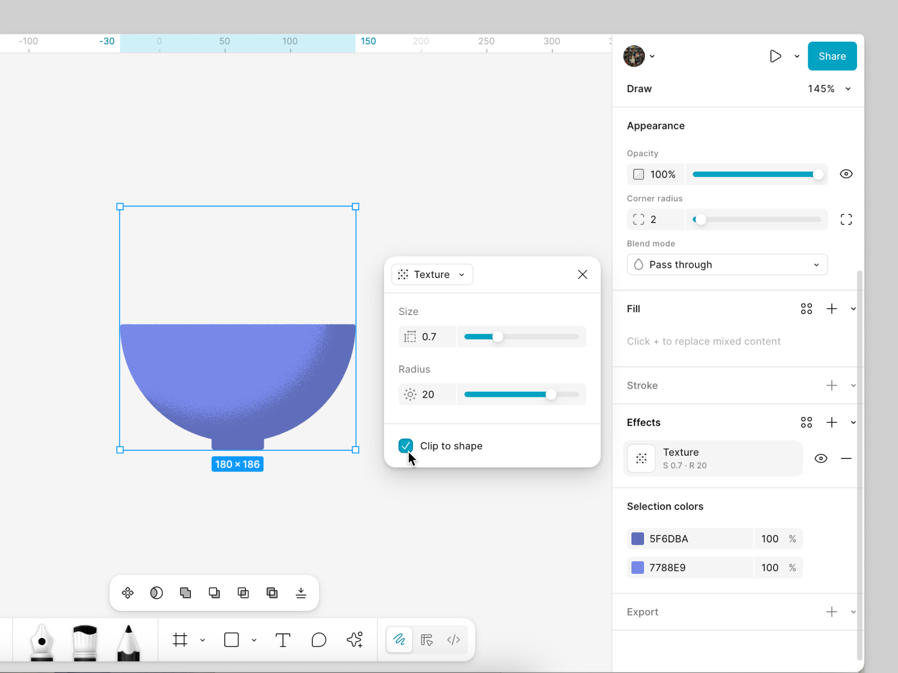This screenshot has height=673, width=898.
Task: Open user avatar menu chevron
Action: [x=652, y=56]
